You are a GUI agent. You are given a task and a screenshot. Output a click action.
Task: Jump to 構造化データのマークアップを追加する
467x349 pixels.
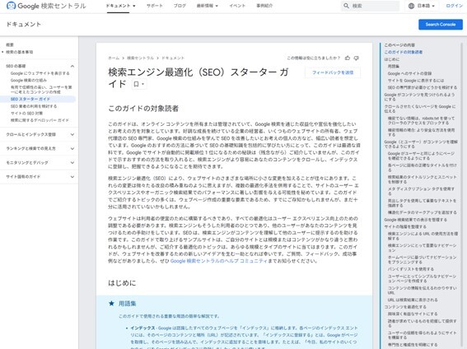[423, 212]
